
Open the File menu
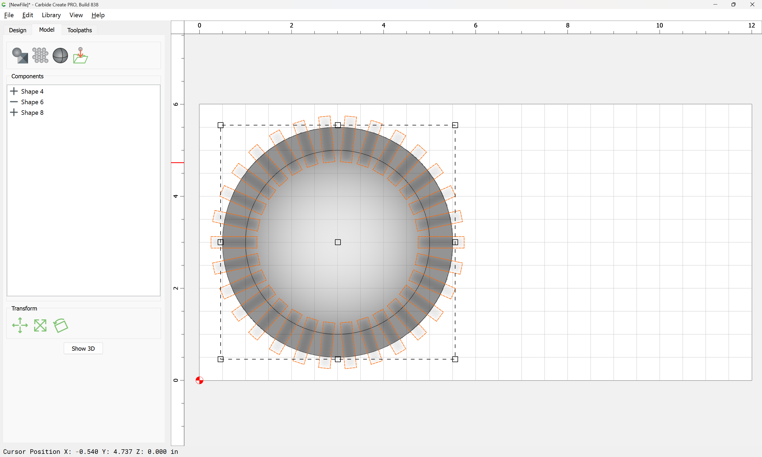(9, 15)
